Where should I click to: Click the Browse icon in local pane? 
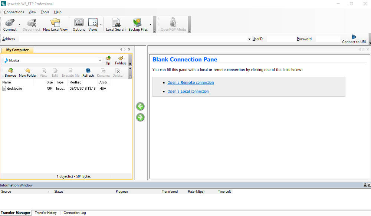tap(10, 73)
